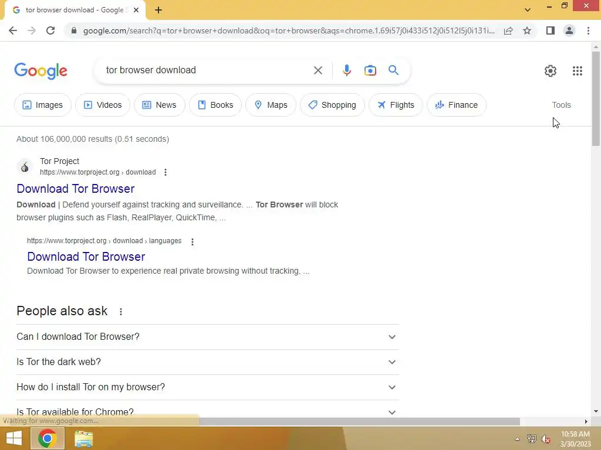This screenshot has width=601, height=450.
Task: Open the Chrome side panel
Action: pos(551,30)
